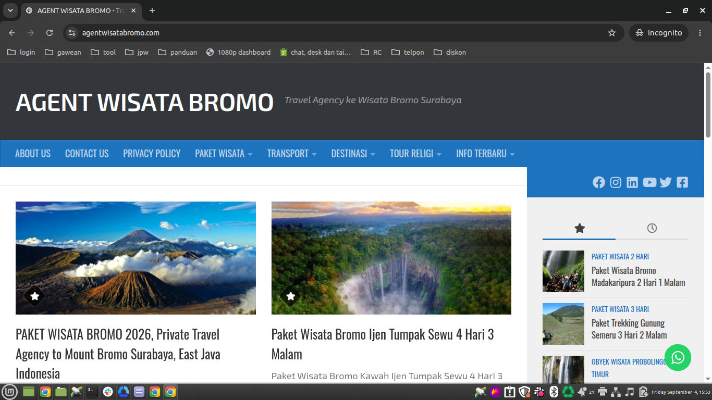Click the browser vertical scrollbar thumb
The image size is (712, 400).
[x=708, y=105]
